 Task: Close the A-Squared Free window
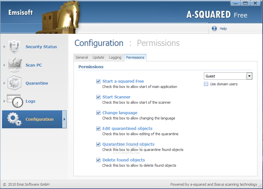pos(255,3)
